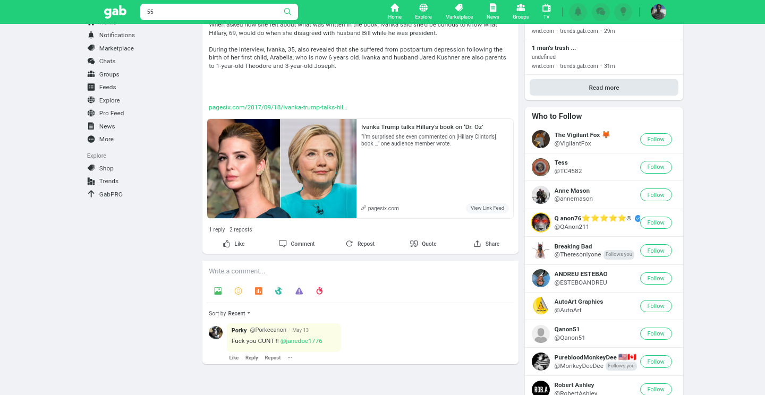This screenshot has height=395, width=765.
Task: Open the profile avatar menu
Action: 658,12
